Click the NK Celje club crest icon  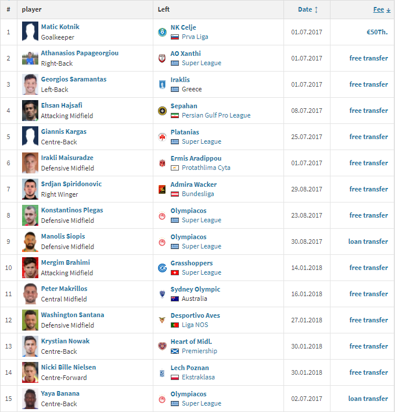click(162, 33)
